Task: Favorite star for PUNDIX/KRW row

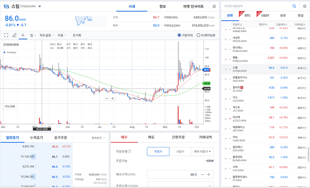Action: (226, 49)
